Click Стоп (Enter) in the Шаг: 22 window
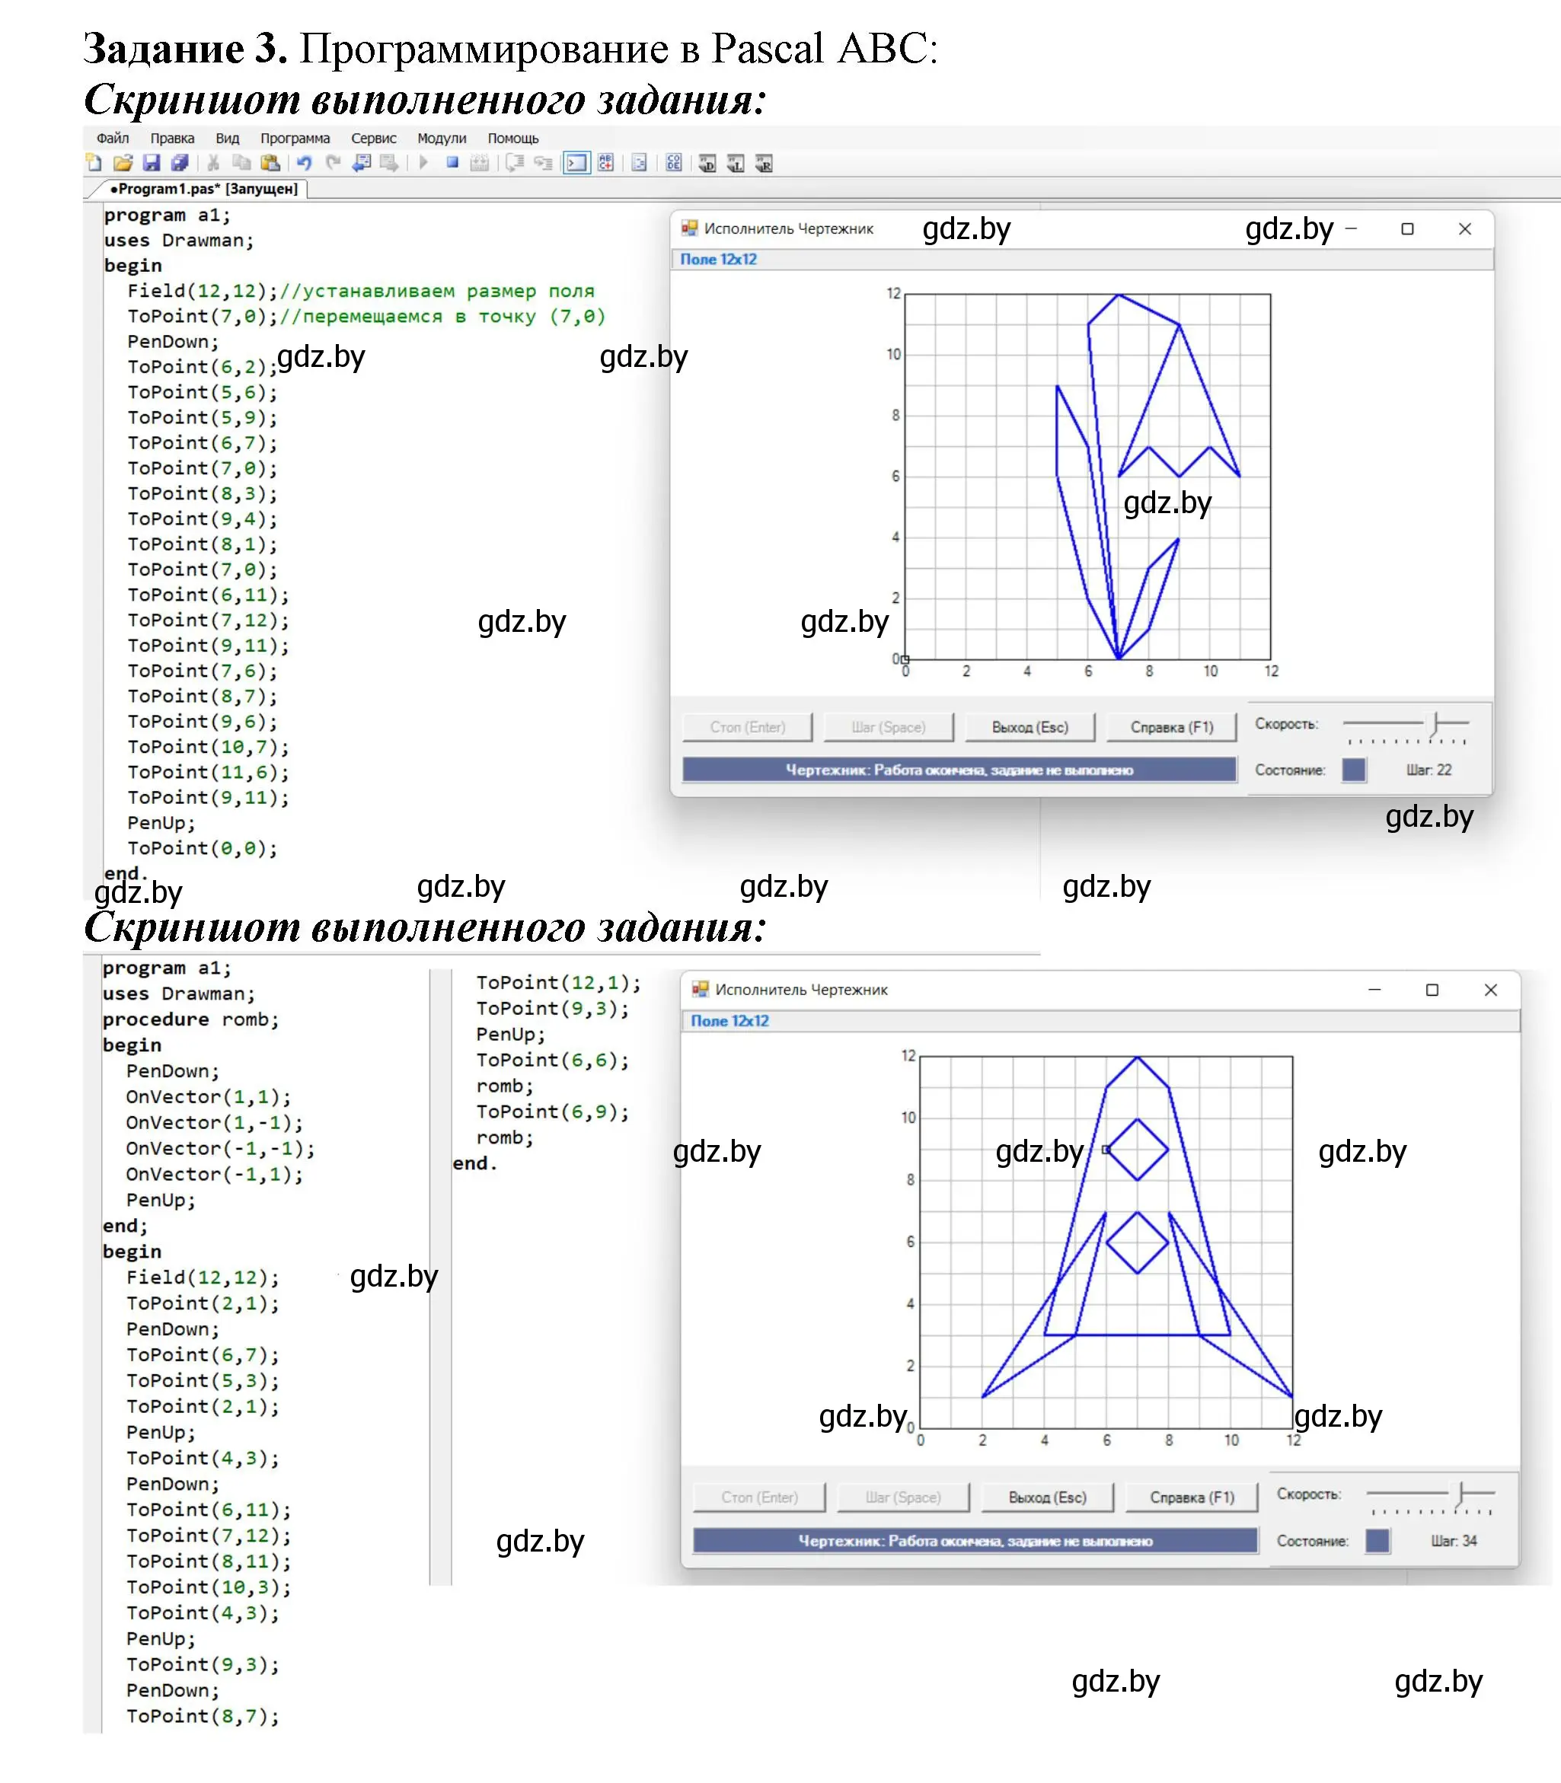Viewport: 1561px width, 1783px height. [x=748, y=727]
